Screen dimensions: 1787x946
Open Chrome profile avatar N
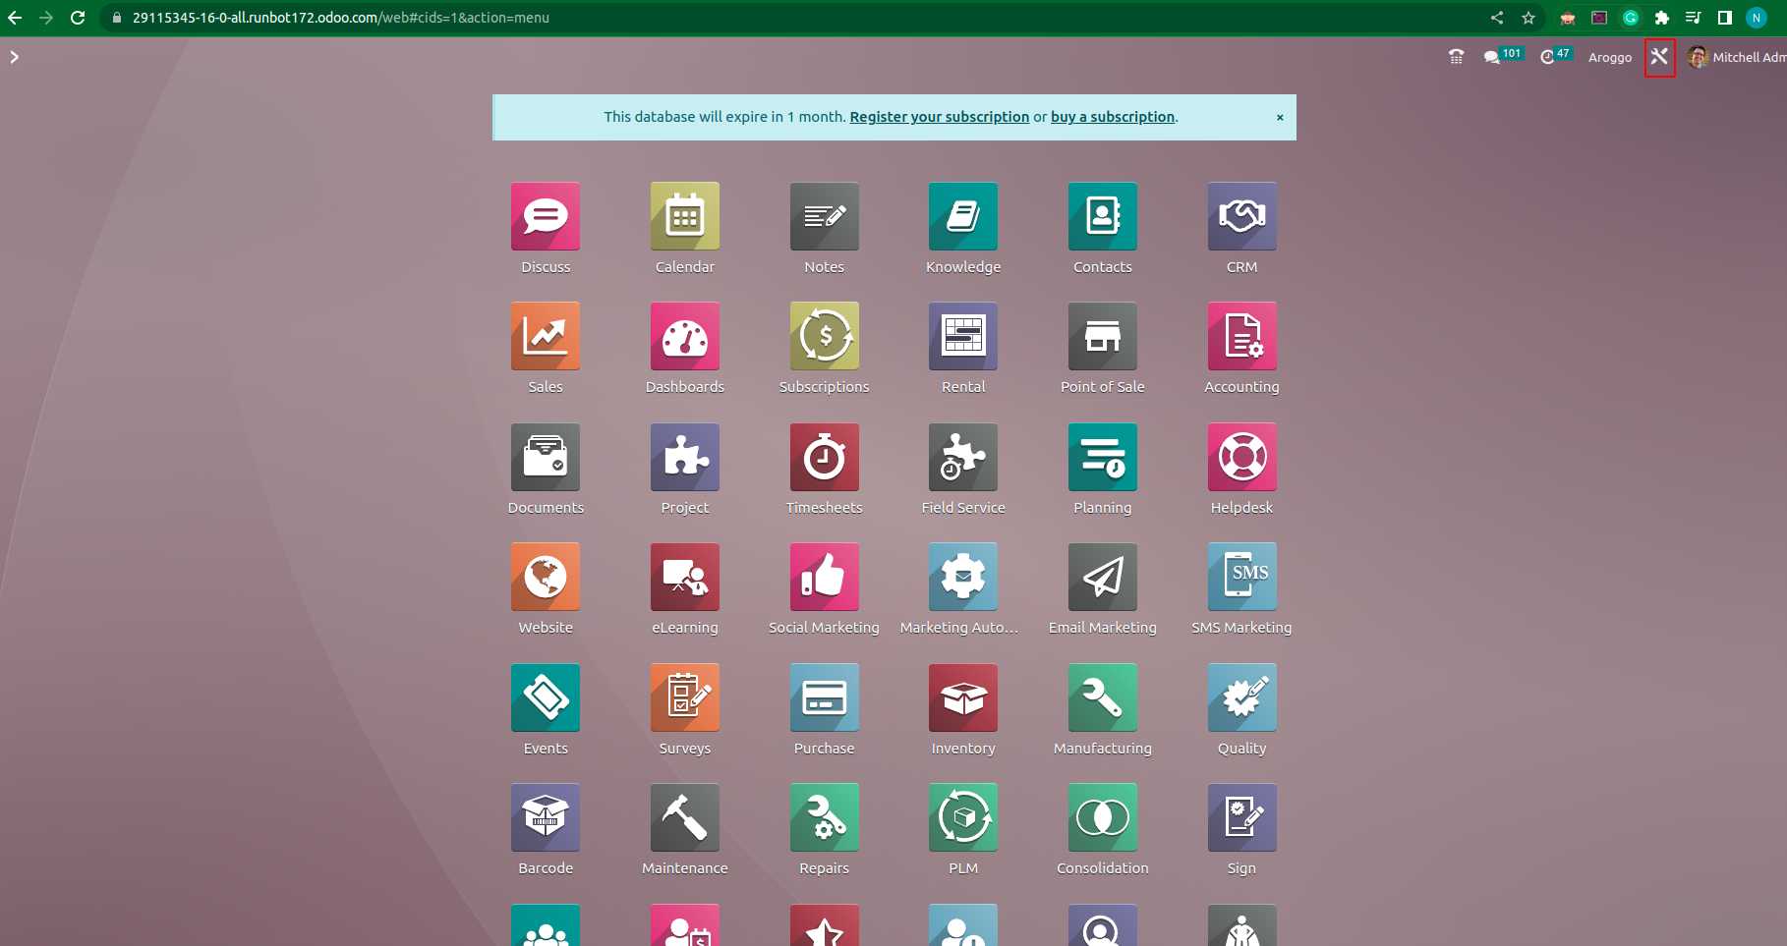(1757, 18)
